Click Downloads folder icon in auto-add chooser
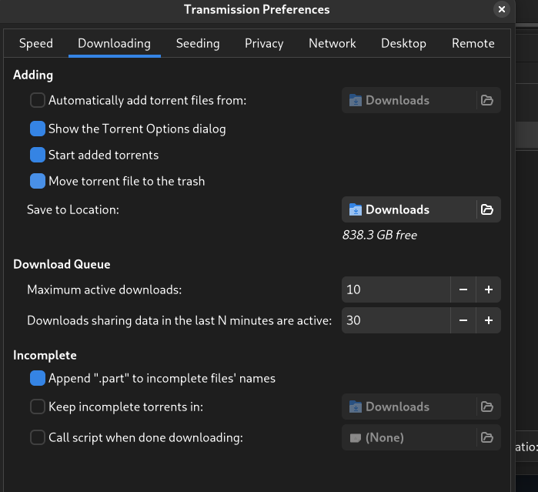Viewport: 538px width, 492px height. (356, 100)
